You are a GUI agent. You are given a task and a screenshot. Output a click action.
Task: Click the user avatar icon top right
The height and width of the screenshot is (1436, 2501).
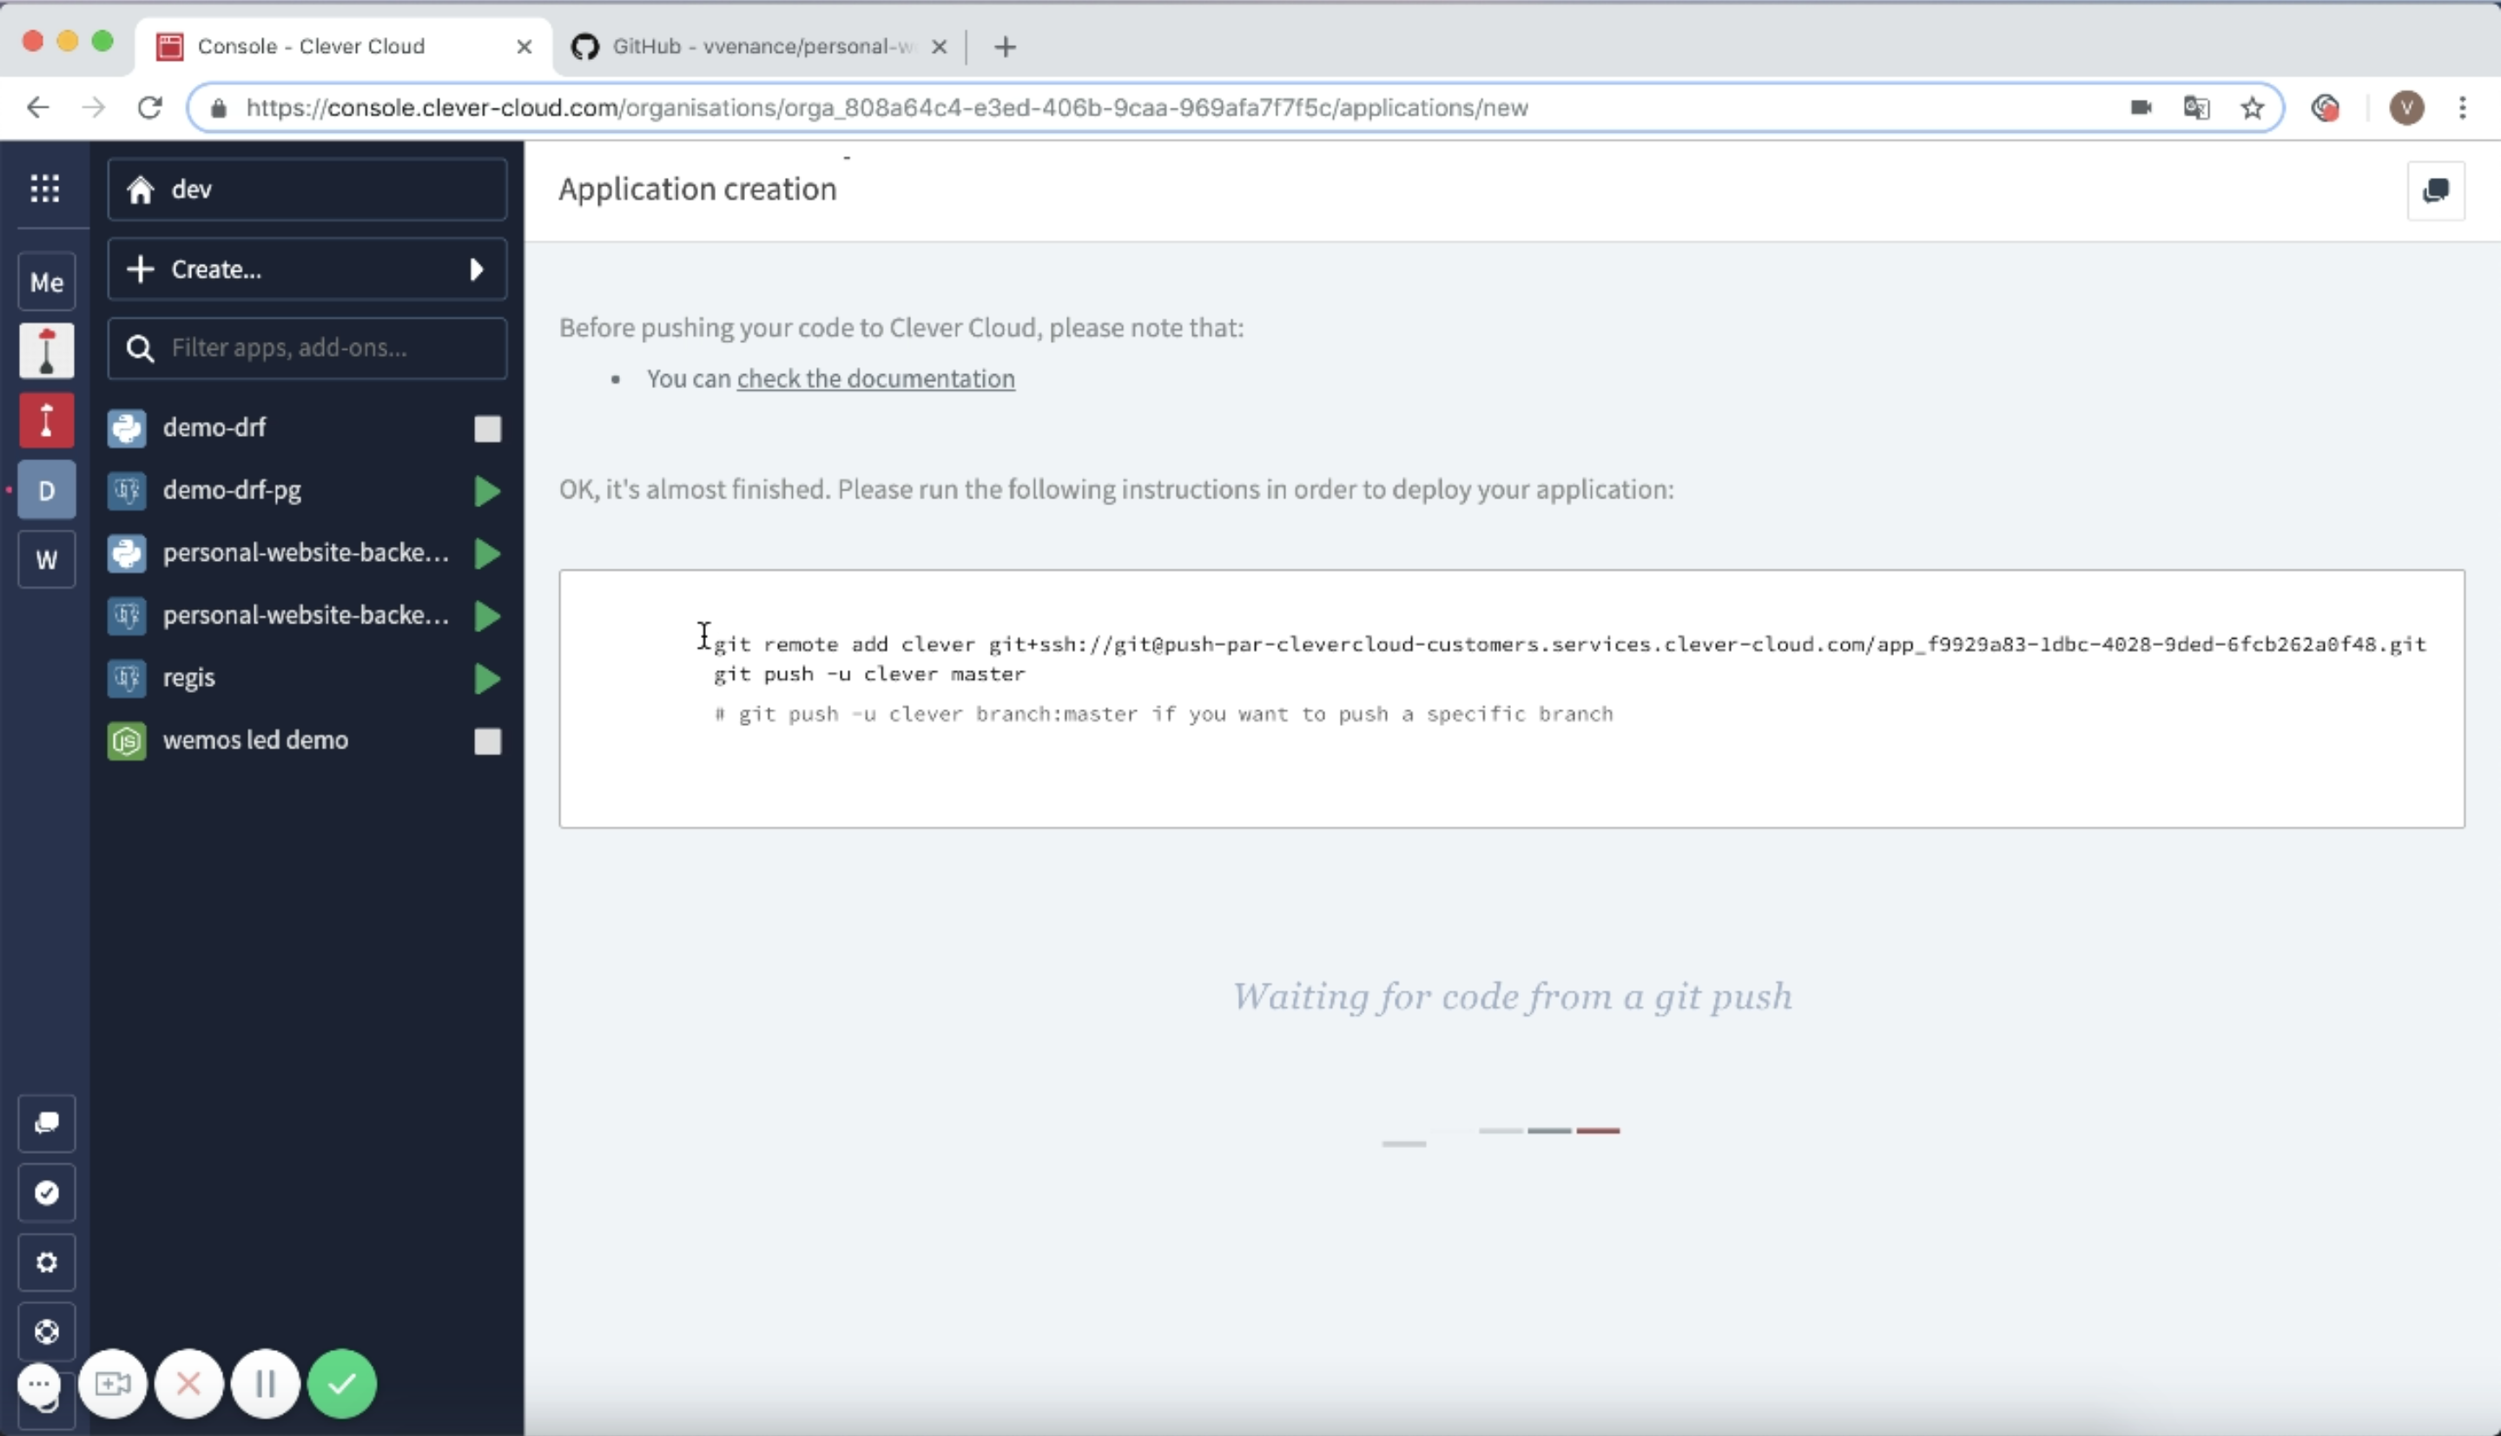(x=2406, y=109)
